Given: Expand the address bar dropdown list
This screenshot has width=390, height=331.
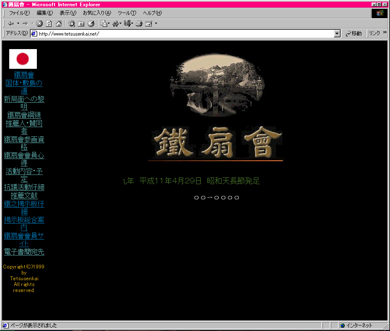Looking at the screenshot, I should [x=337, y=34].
